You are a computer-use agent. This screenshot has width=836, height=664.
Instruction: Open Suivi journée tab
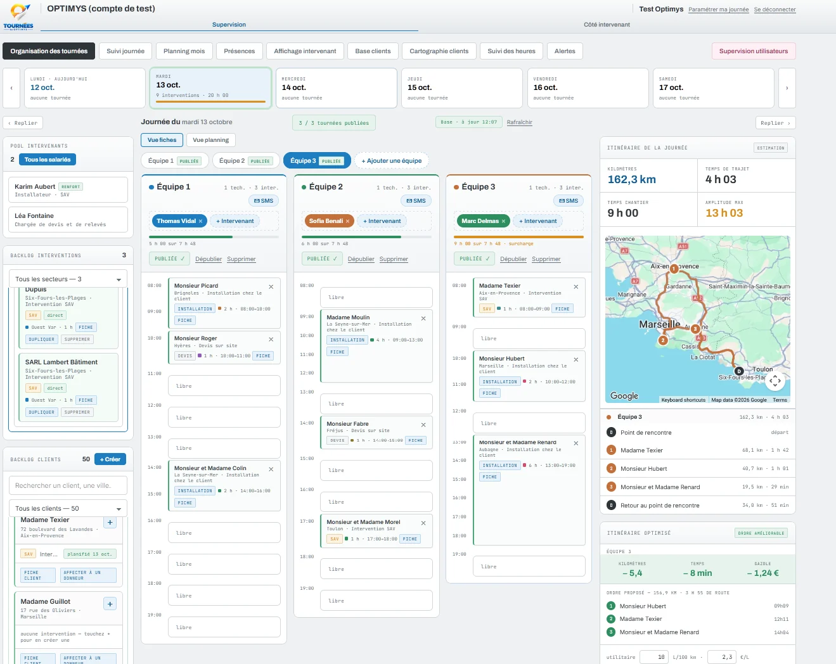125,51
